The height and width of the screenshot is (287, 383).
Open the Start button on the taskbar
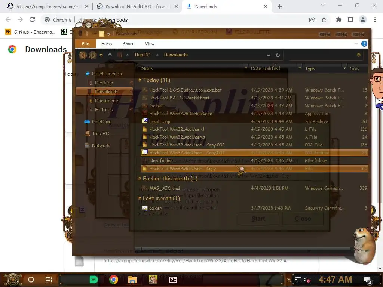13,280
